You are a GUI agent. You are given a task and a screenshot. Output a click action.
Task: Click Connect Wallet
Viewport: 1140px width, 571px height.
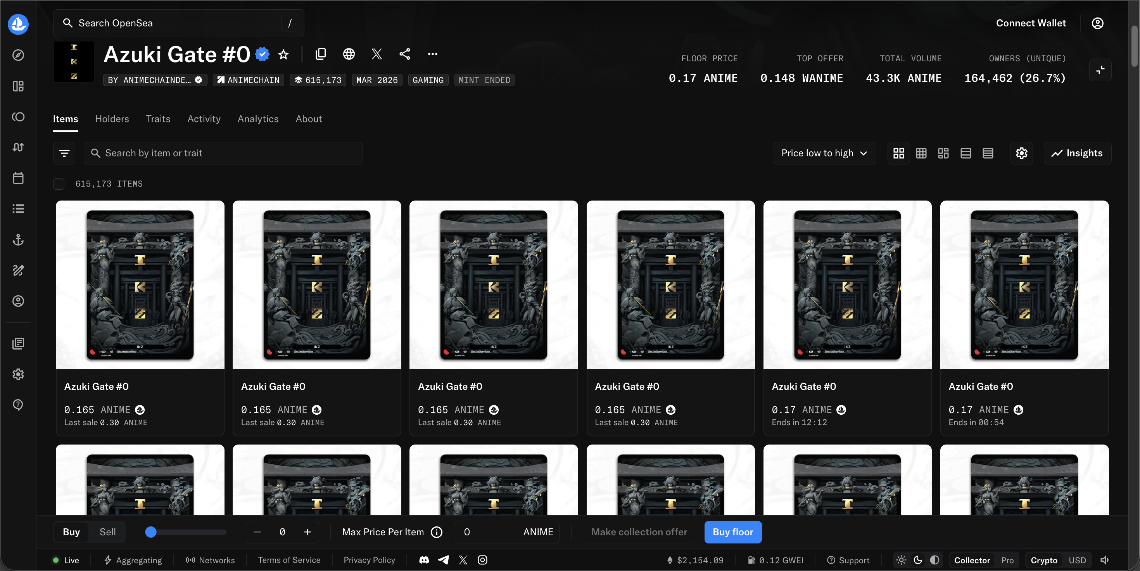pos(1031,22)
